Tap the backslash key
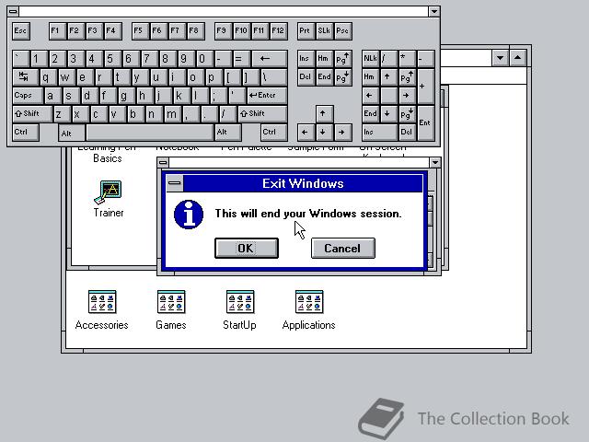Viewport: 589px width, 442px height. 274,77
